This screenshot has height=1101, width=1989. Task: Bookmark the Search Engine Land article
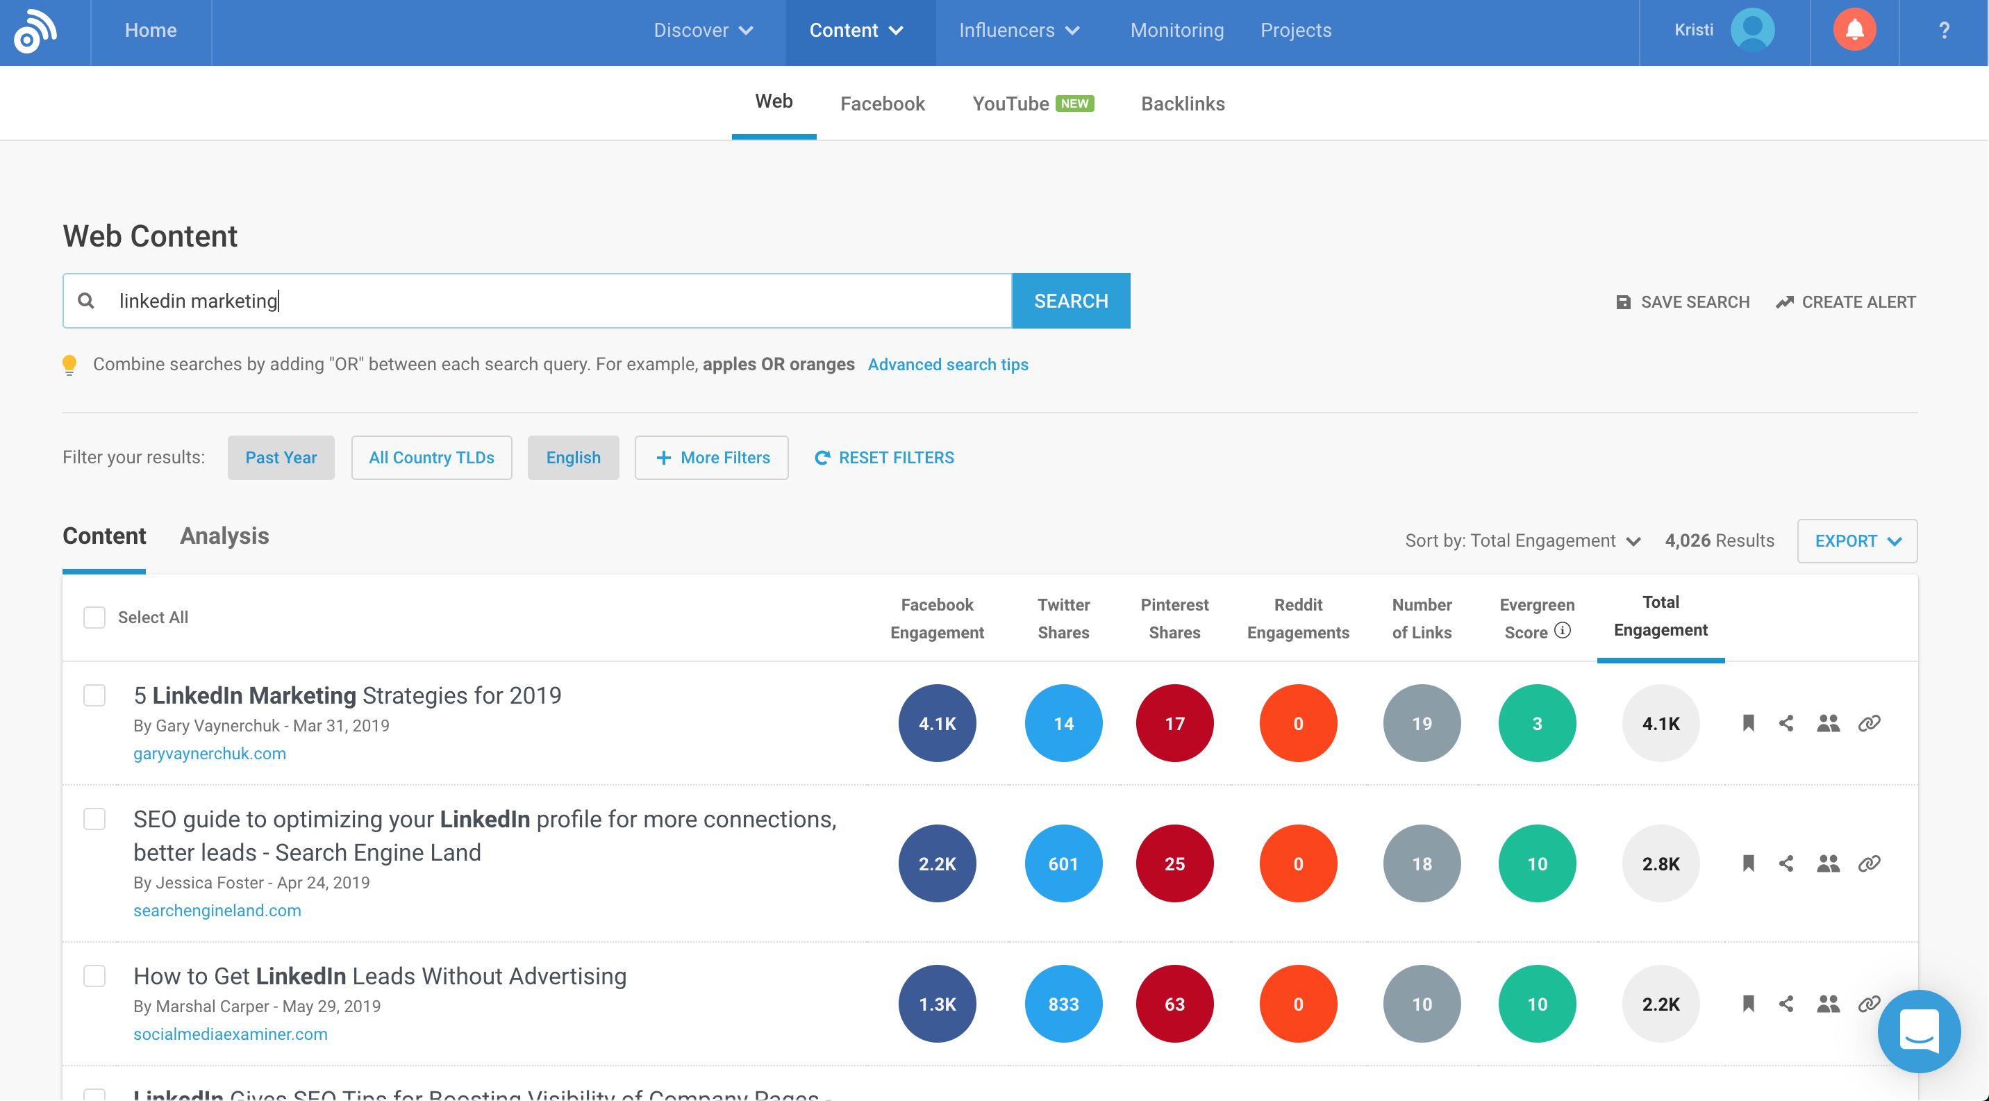(1749, 863)
